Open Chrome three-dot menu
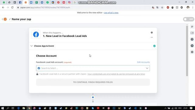195x110 pixels. coord(193,7)
